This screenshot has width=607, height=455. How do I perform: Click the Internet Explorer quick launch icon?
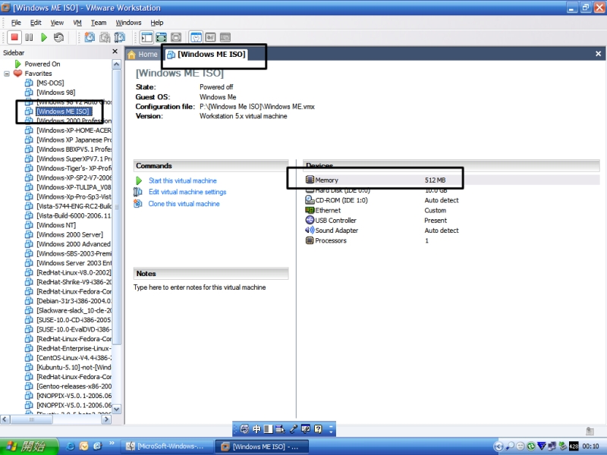(71, 447)
